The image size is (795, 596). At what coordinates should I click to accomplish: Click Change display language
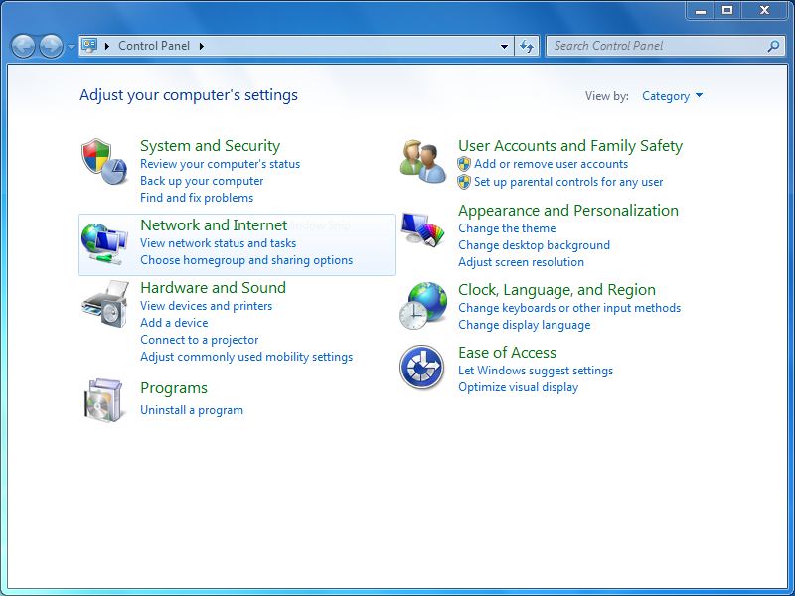pos(525,325)
